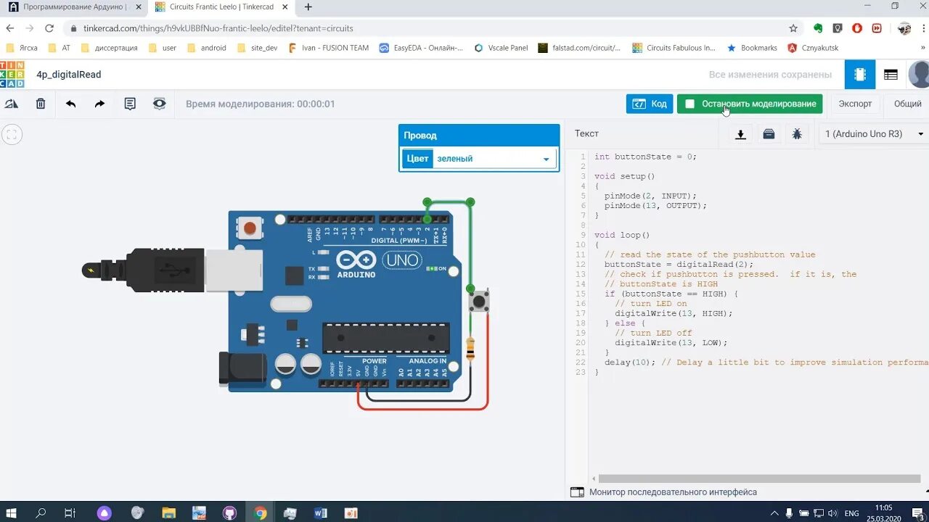Click the horizontal scrollbar of the code editor
This screenshot has height=522, width=929.
[758, 478]
